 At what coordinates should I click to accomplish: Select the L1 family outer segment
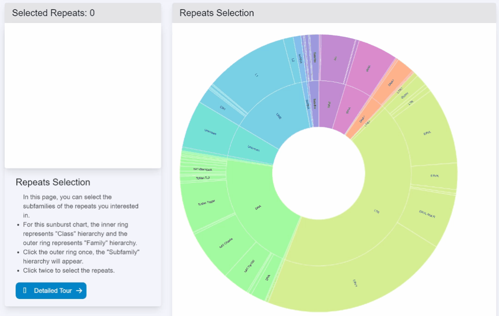(257, 75)
